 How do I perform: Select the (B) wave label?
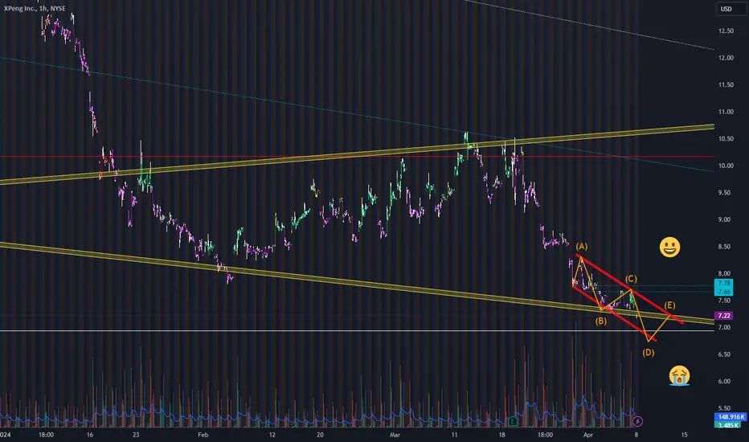coord(600,321)
